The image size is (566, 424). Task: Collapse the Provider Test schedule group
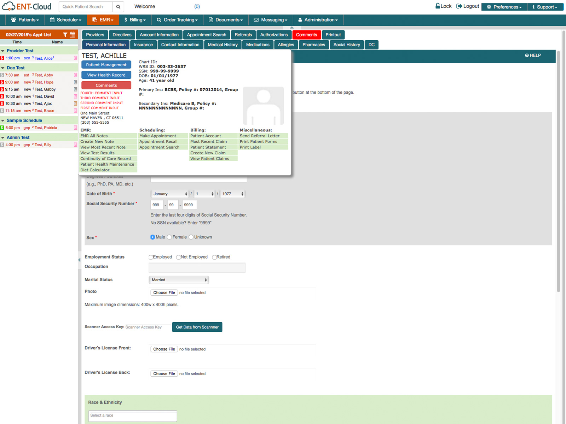(x=3, y=51)
